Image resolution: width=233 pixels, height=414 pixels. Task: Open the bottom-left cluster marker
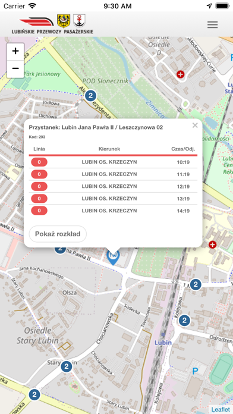(34, 395)
